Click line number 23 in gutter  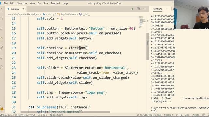click(14, 68)
